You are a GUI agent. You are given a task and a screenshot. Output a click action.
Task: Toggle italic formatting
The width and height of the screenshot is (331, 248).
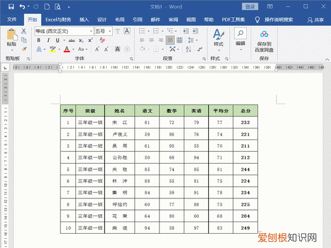tap(48, 40)
